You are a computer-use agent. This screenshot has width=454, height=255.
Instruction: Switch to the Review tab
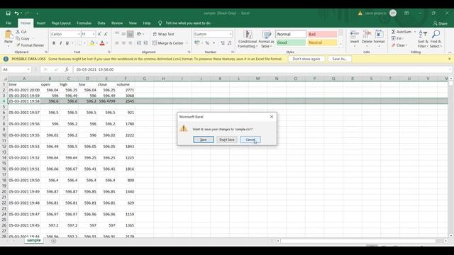pyautogui.click(x=117, y=23)
